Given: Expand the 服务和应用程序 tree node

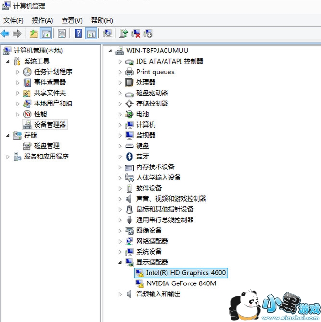Looking at the screenshot, I should coord(8,157).
